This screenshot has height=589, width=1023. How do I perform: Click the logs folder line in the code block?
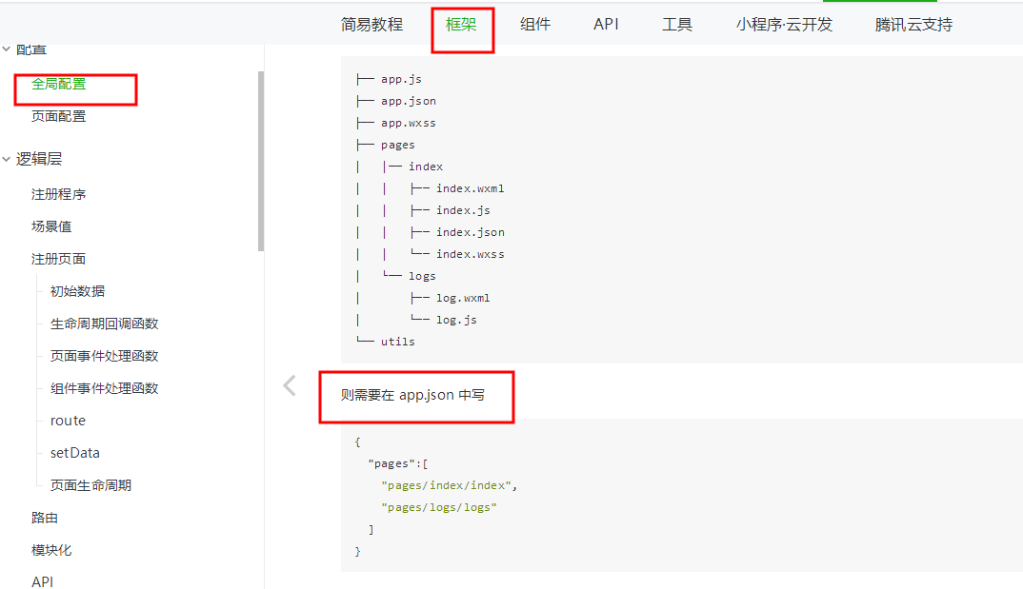tap(422, 276)
